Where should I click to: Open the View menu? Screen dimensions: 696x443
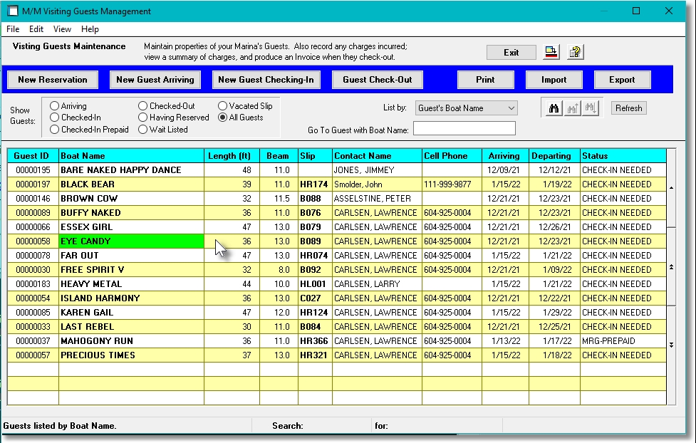click(62, 29)
